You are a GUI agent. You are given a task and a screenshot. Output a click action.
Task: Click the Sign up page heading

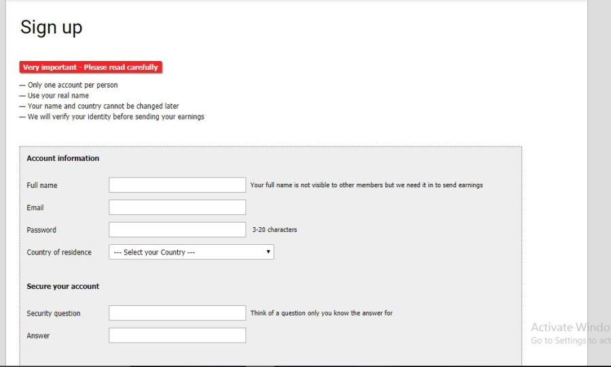51,27
